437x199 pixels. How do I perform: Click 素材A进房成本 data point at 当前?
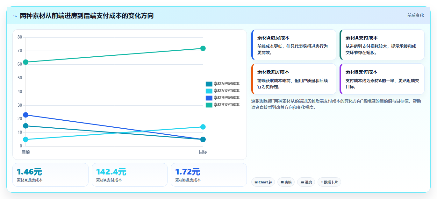26,126
